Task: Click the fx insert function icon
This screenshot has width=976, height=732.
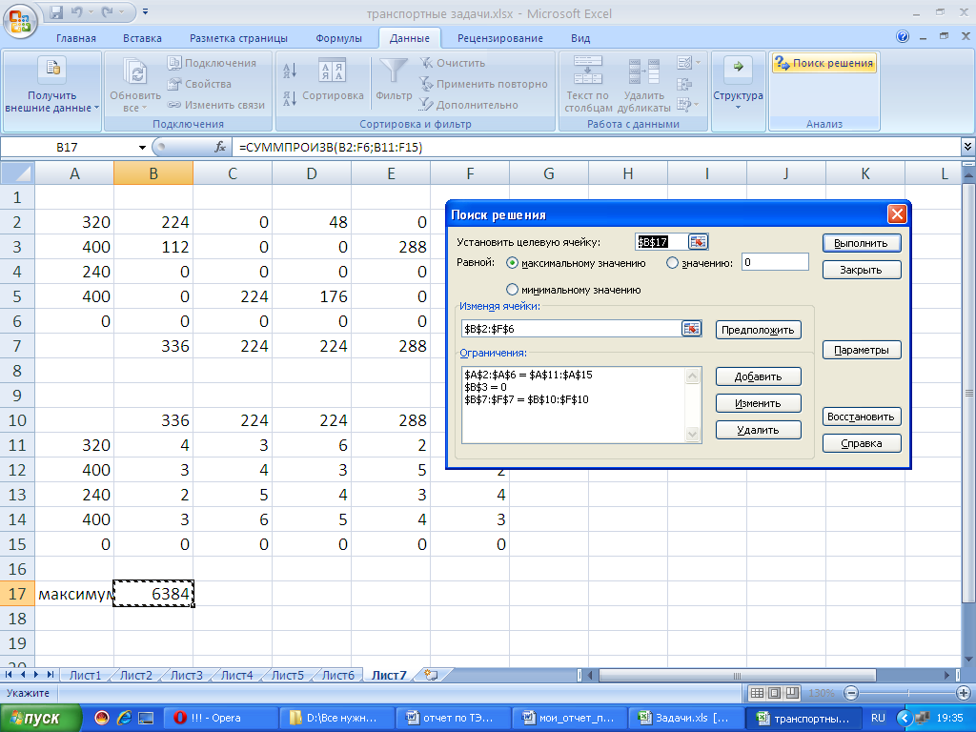Action: click(x=220, y=147)
